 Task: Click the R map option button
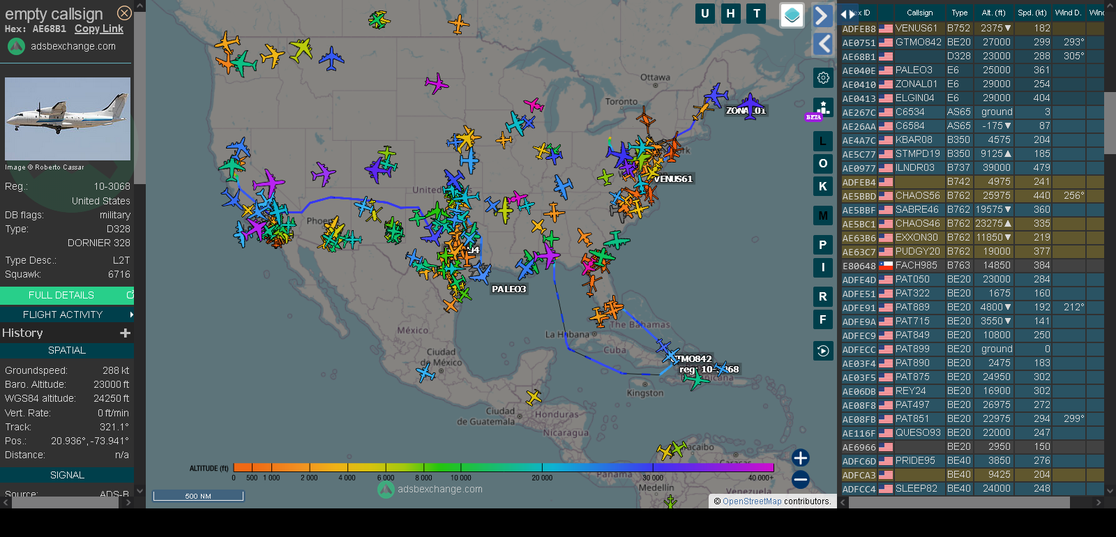(823, 296)
